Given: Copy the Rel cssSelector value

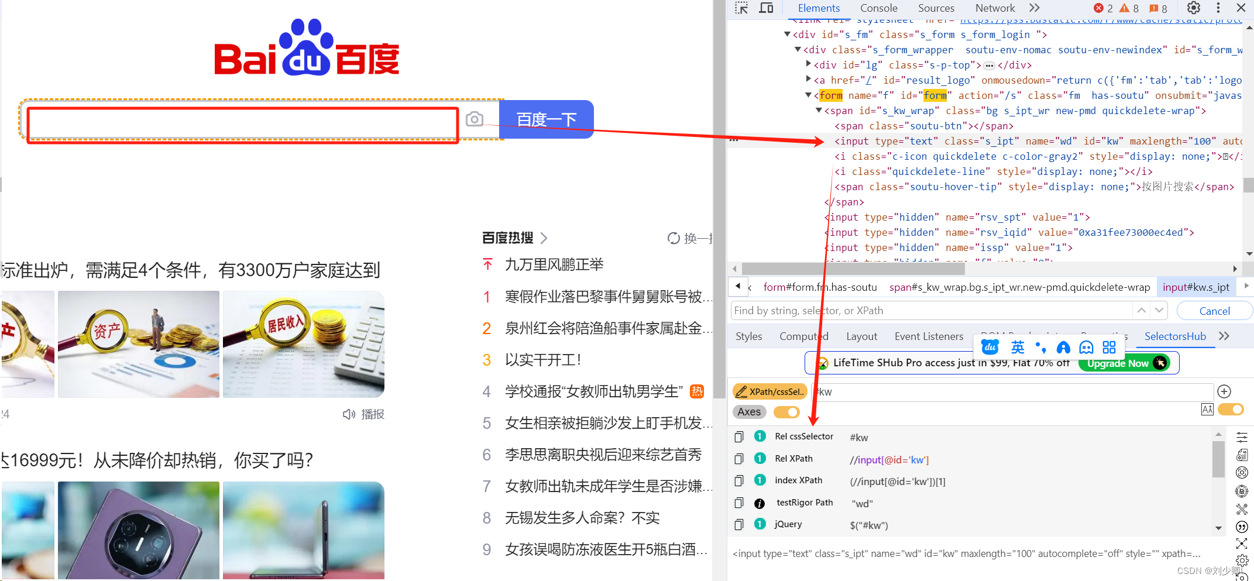Looking at the screenshot, I should point(739,436).
